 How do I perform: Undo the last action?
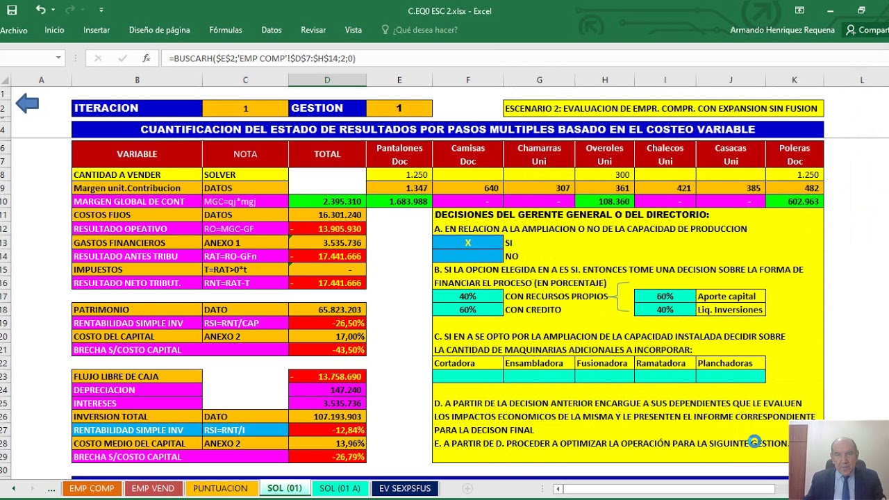tap(40, 10)
